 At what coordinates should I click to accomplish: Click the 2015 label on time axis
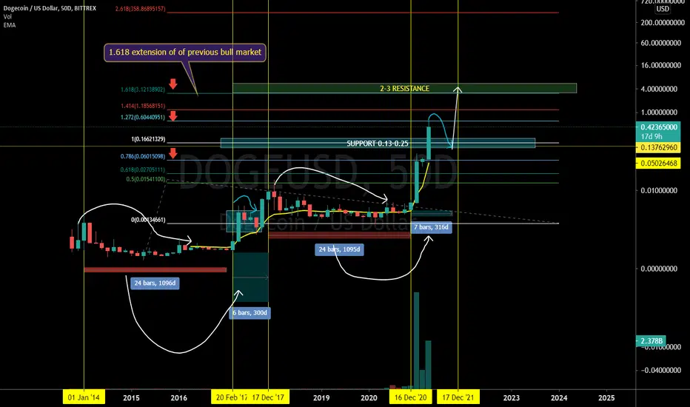pos(131,398)
